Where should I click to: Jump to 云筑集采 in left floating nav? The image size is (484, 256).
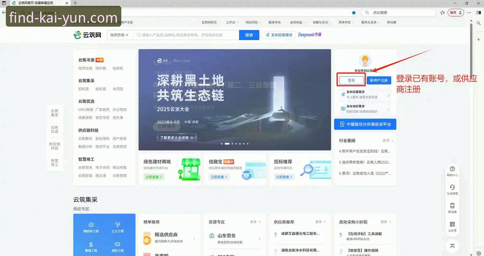[x=55, y=113]
